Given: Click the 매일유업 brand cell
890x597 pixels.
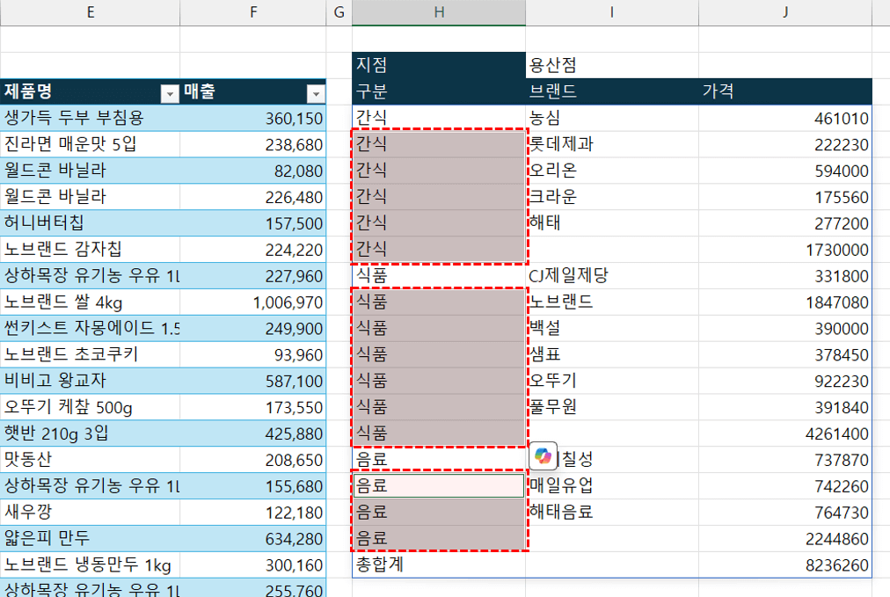Looking at the screenshot, I should pos(611,485).
